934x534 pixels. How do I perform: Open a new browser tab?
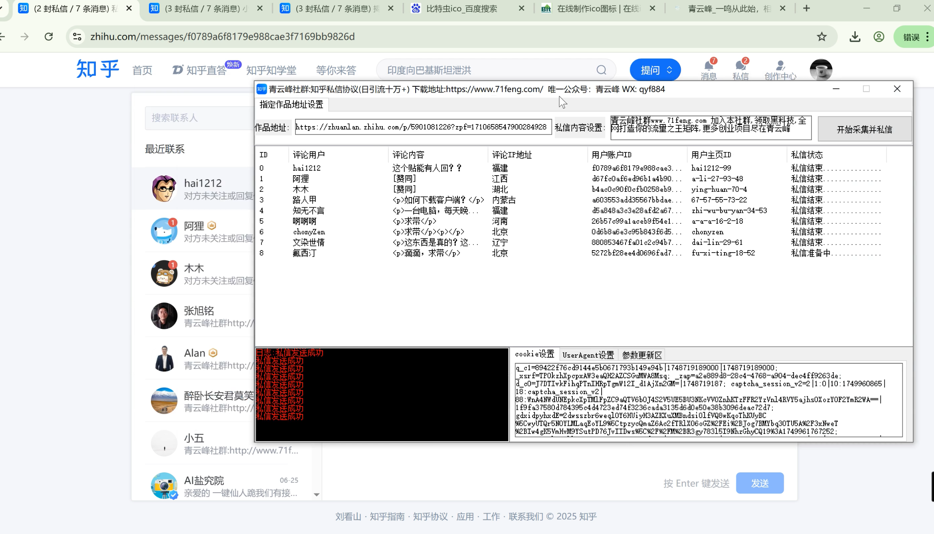[x=807, y=8]
